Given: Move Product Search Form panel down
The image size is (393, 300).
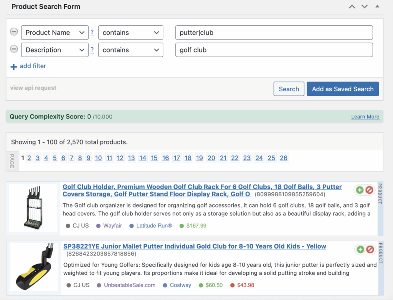Looking at the screenshot, I should point(365,7).
